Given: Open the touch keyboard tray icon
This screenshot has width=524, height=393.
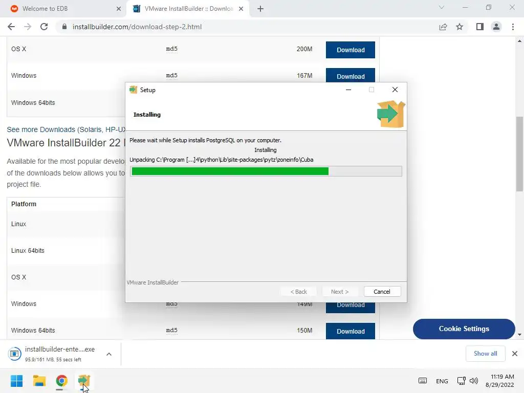Looking at the screenshot, I should coord(422,381).
